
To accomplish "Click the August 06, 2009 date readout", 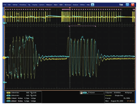I will coord(117,101).
